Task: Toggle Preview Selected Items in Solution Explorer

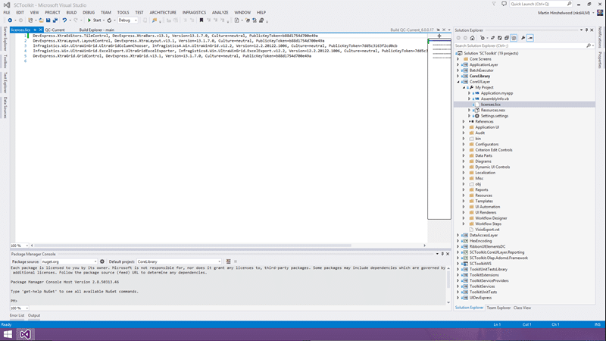Action: pyautogui.click(x=530, y=38)
